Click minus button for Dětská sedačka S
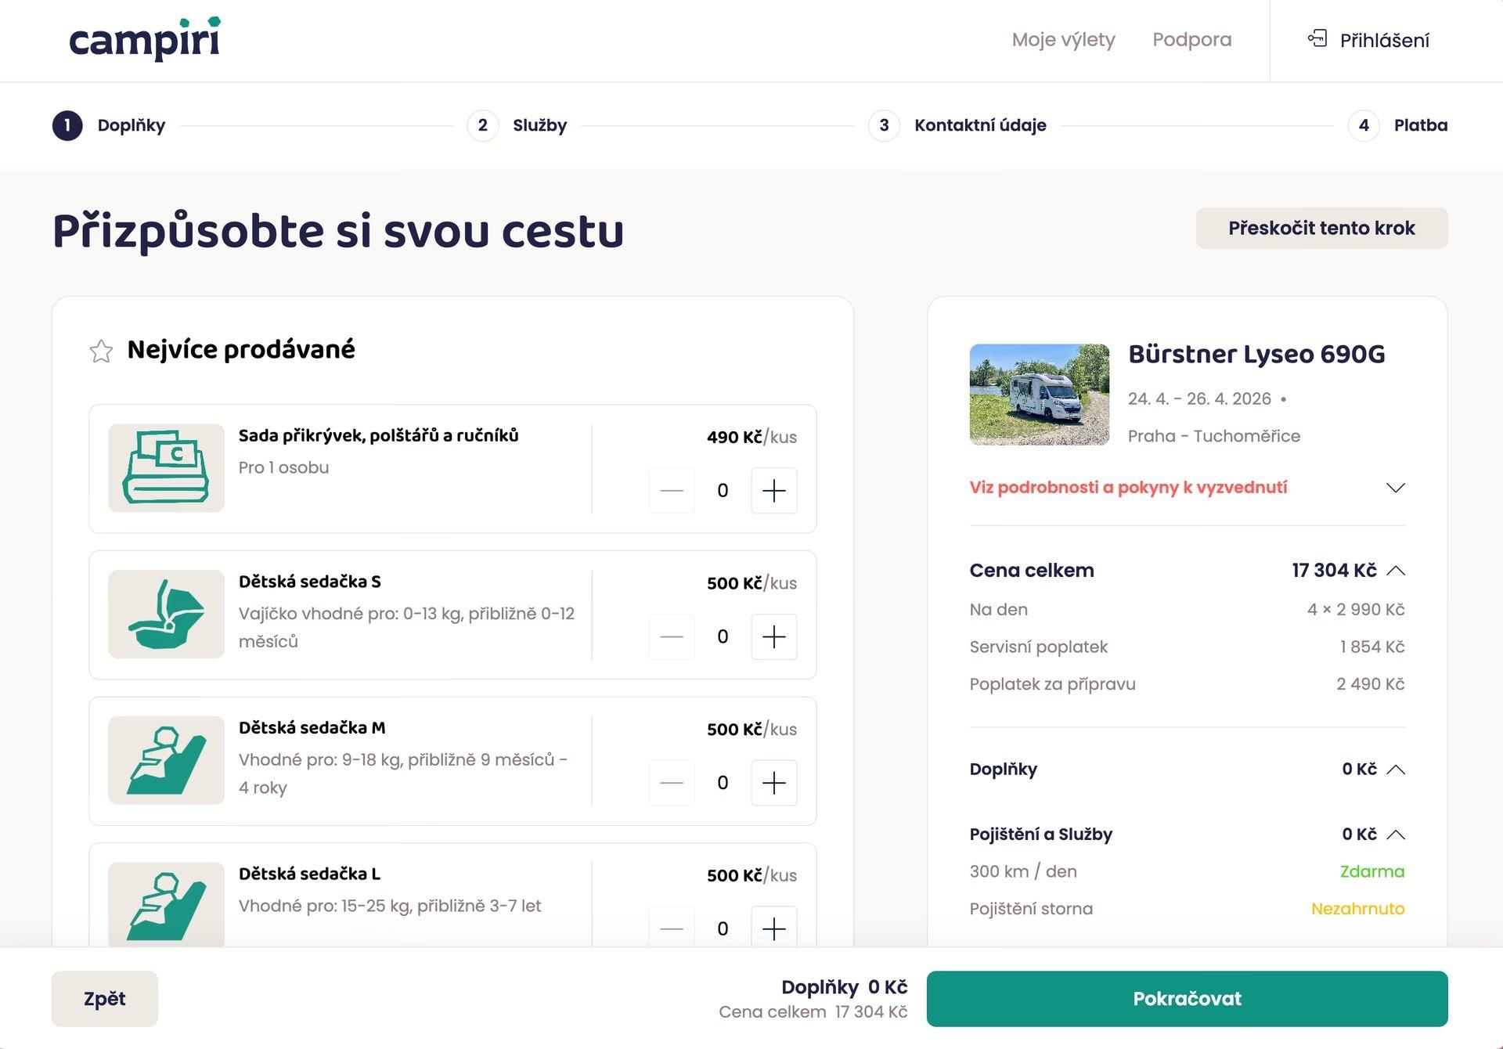 [672, 637]
